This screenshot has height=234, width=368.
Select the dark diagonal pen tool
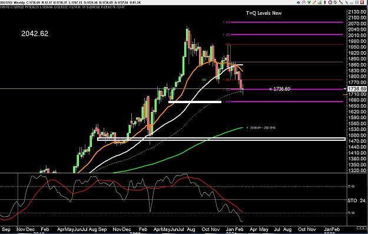(341, 2)
